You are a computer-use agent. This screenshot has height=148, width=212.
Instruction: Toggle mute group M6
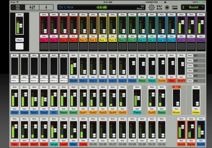coord(190,81)
